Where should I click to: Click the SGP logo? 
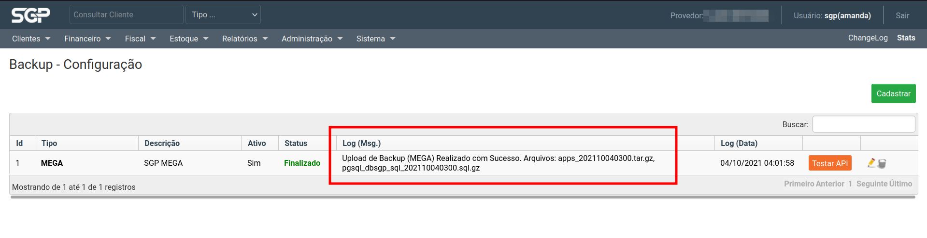point(31,15)
